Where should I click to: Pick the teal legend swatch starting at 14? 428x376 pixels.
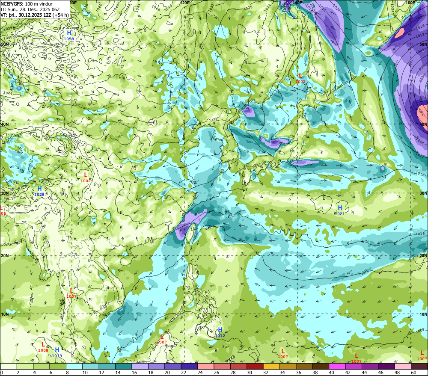point(124,366)
